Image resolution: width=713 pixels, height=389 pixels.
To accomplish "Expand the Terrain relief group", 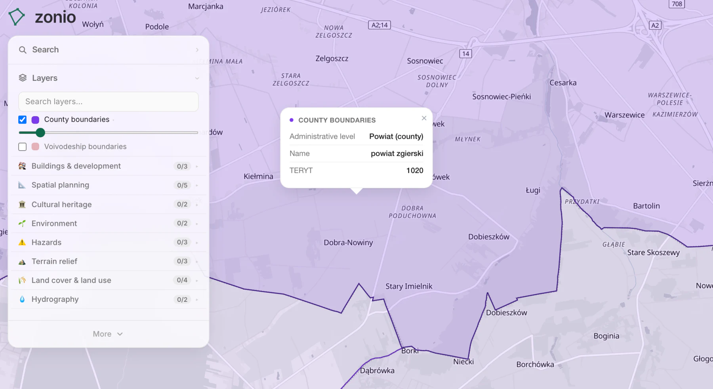I will [x=197, y=261].
